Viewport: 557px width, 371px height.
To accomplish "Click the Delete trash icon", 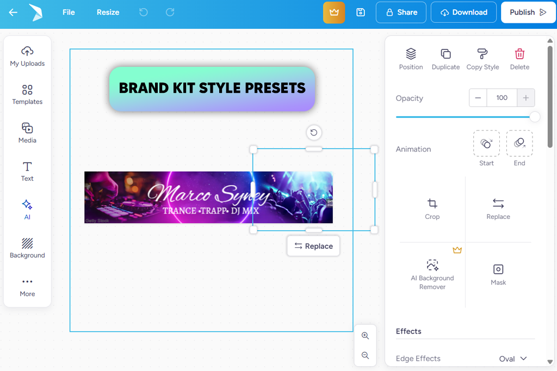I will pyautogui.click(x=519, y=54).
